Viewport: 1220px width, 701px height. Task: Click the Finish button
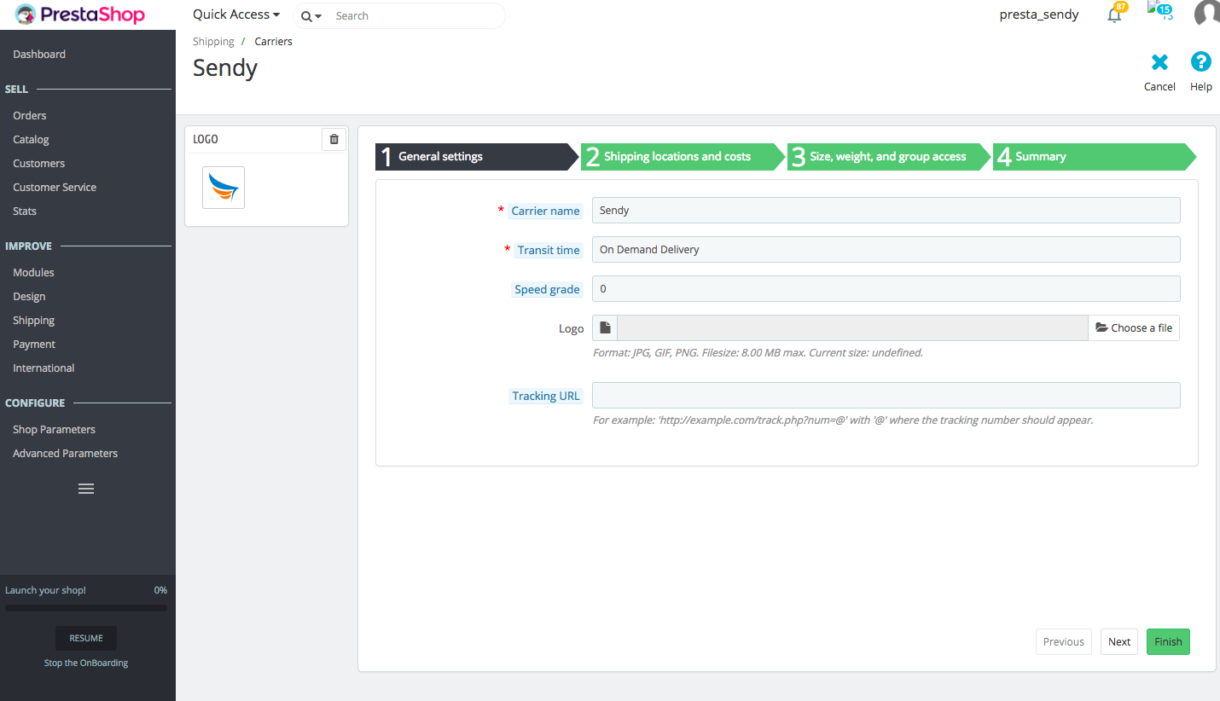1168,641
